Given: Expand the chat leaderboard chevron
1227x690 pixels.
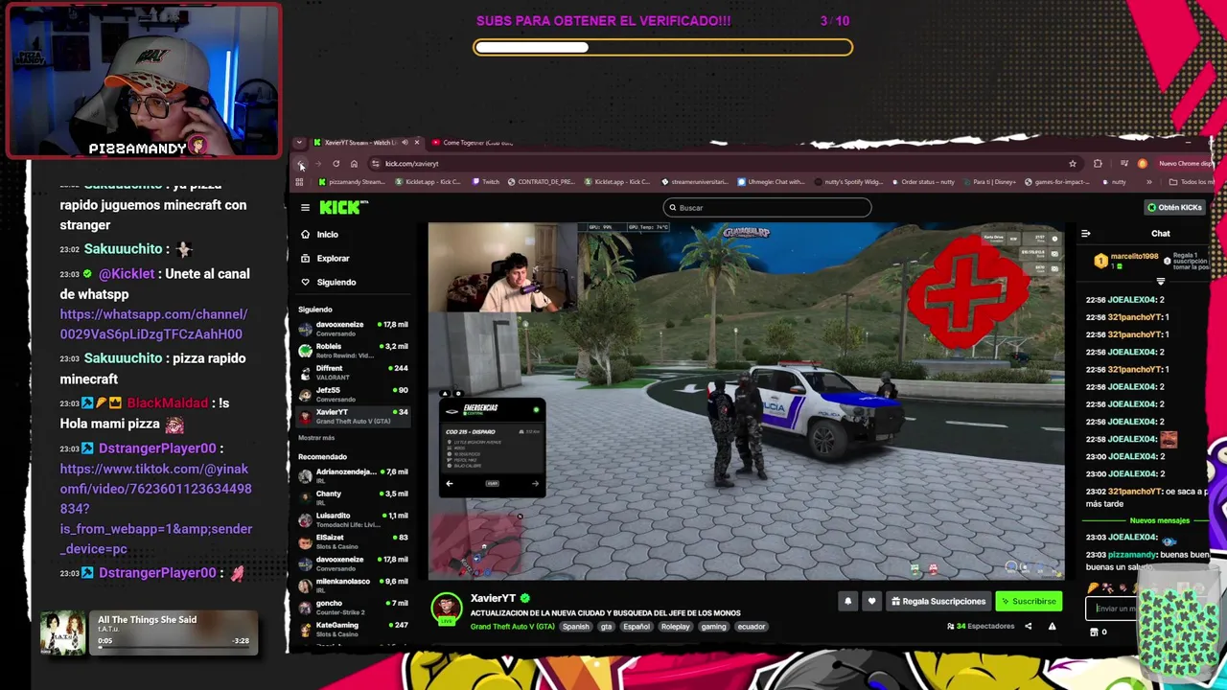Looking at the screenshot, I should point(1161,282).
